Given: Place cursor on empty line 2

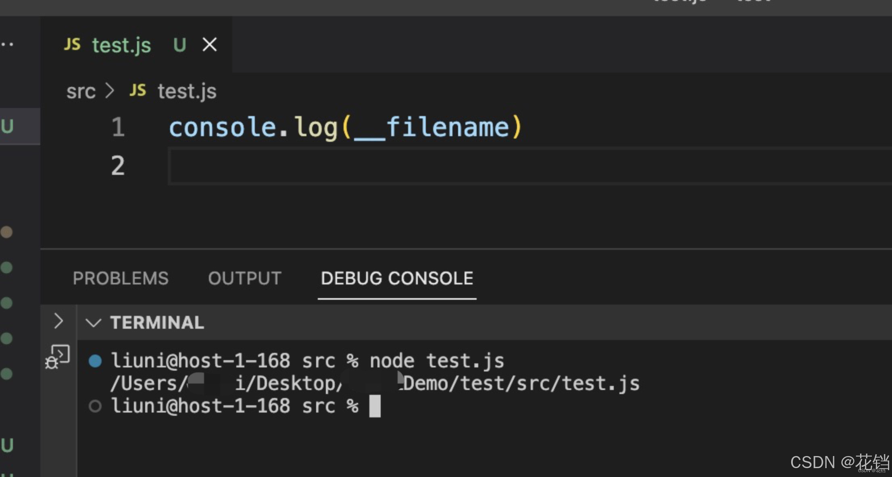Looking at the screenshot, I should tap(323, 166).
